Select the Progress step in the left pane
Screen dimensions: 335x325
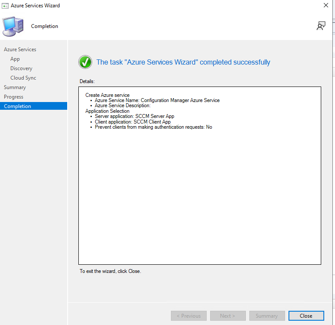[x=14, y=97]
